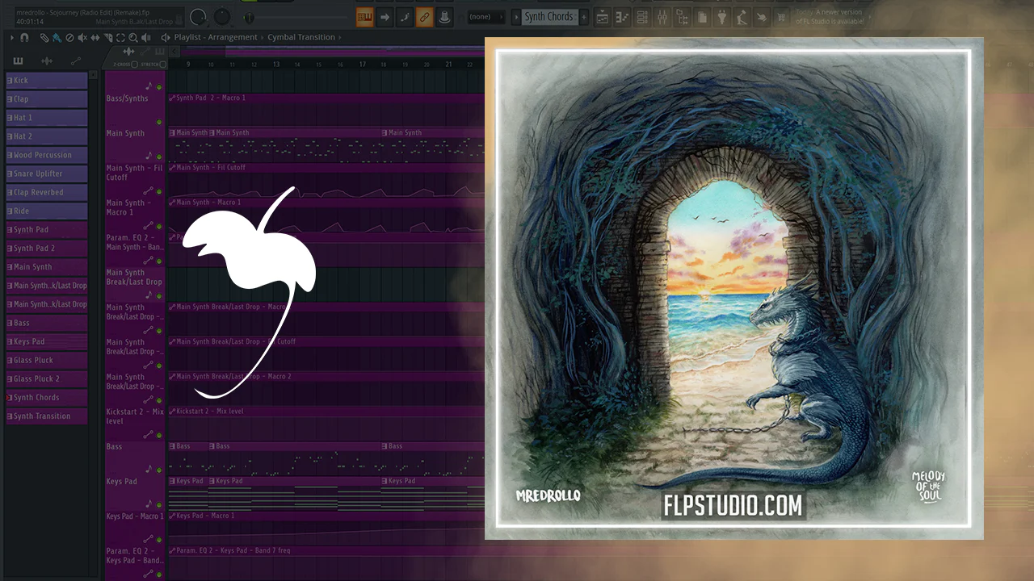Mute the Keys Pad track

159,505
